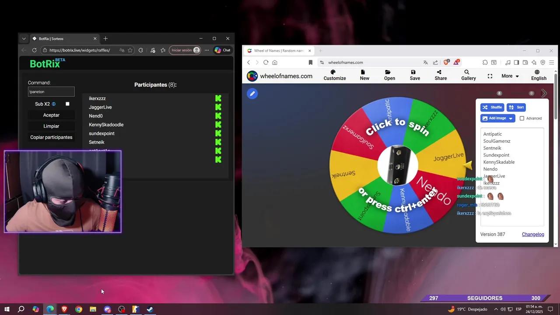Create a New wheel
The height and width of the screenshot is (315, 560).
click(364, 75)
